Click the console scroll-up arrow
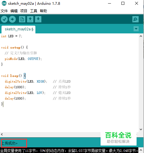The height and width of the screenshot is (153, 144). 141,150
